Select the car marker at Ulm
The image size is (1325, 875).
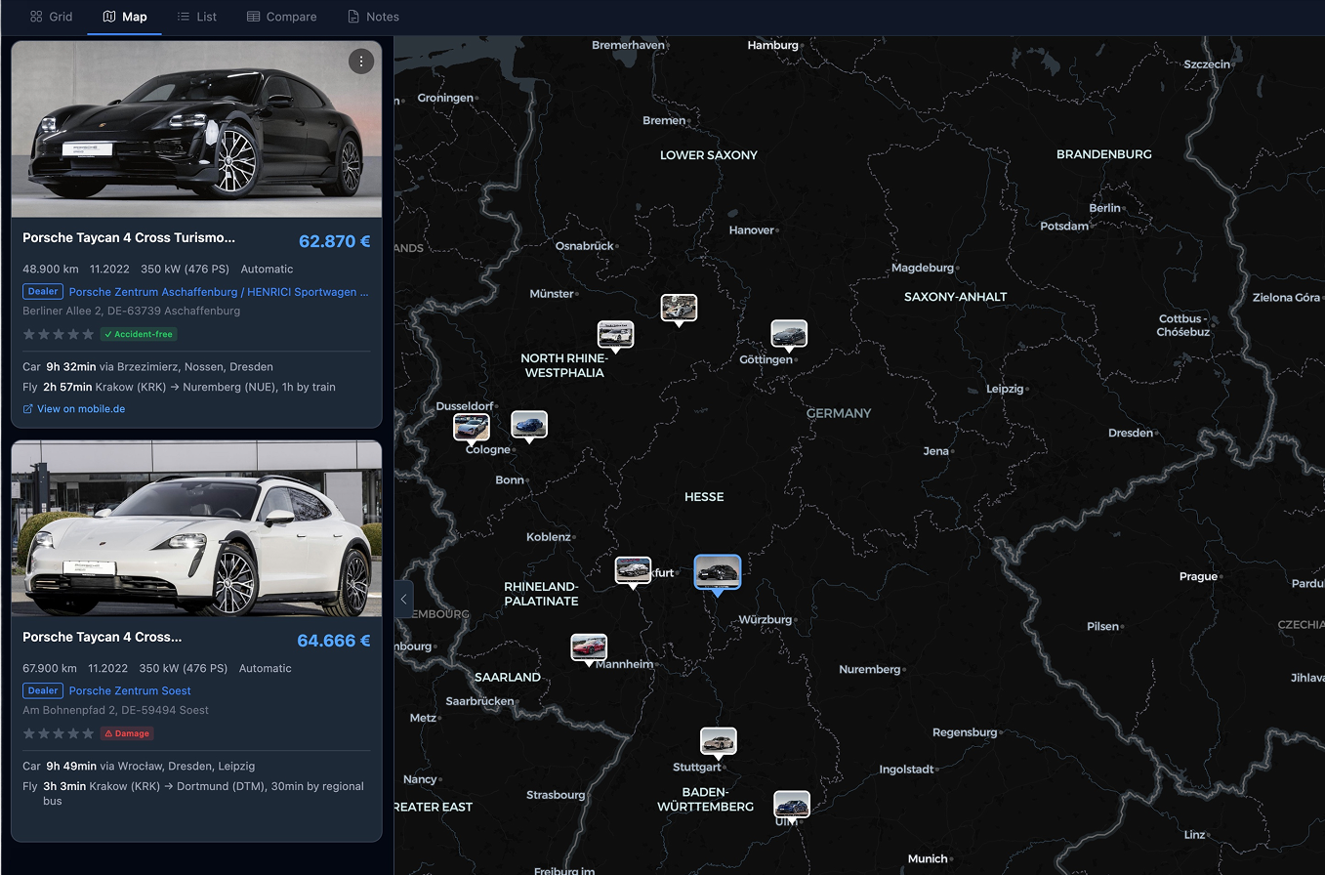coord(792,805)
